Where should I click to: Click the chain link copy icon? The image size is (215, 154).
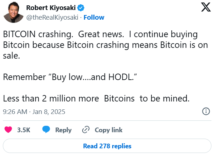pyautogui.click(x=86, y=130)
